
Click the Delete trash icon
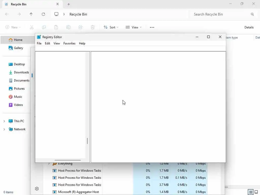click(93, 27)
